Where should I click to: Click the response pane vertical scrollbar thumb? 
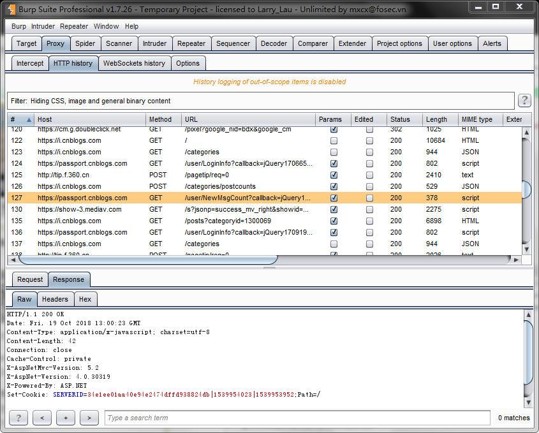(528, 353)
